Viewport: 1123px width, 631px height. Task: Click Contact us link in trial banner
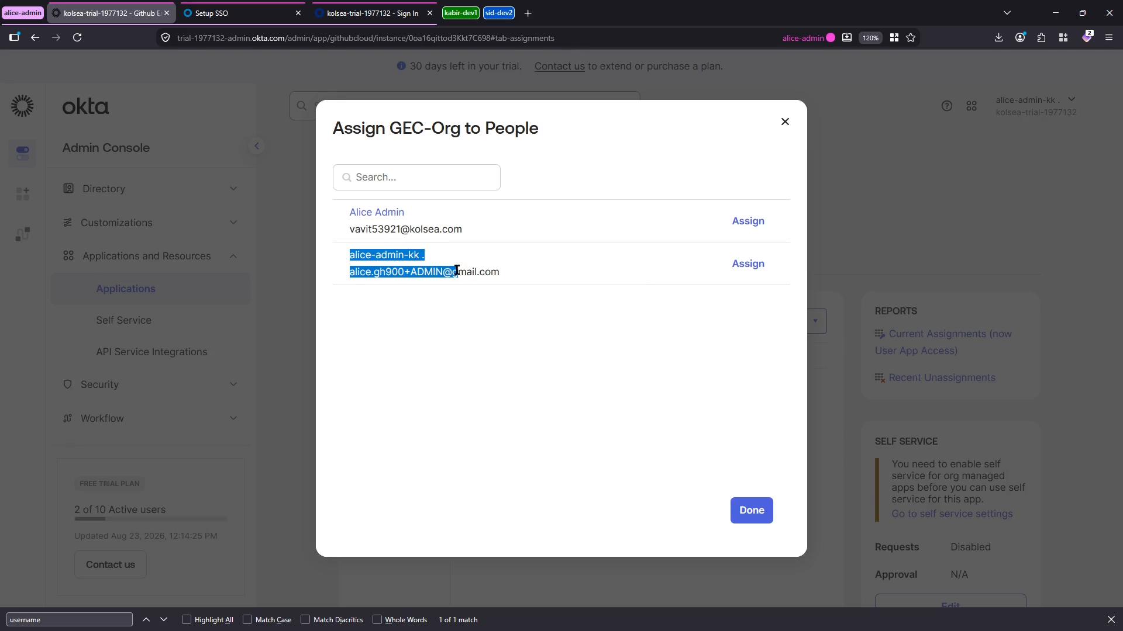click(559, 66)
